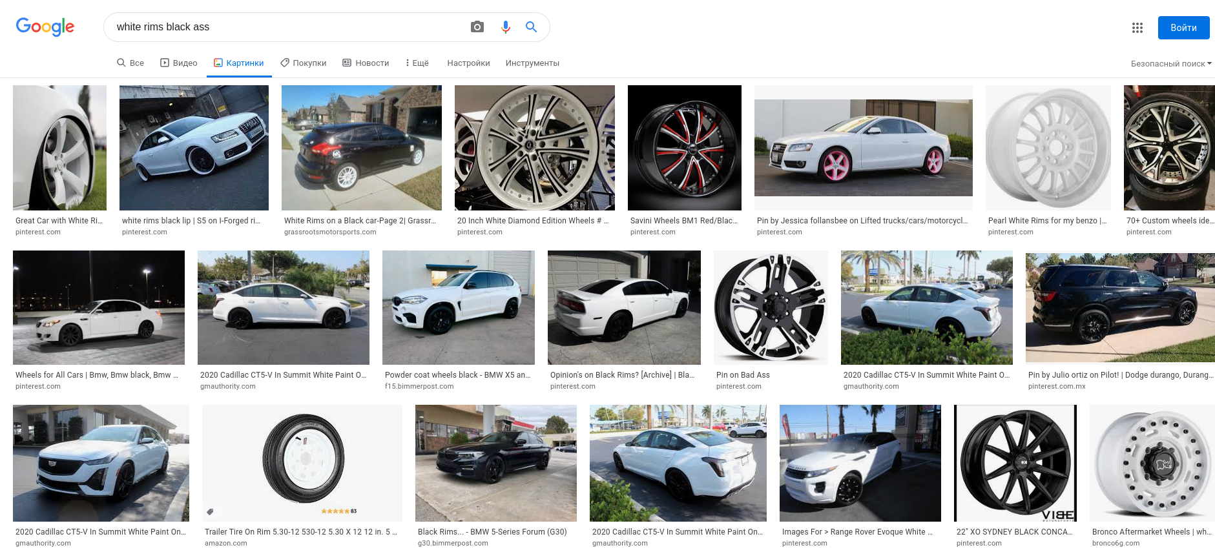Image resolution: width=1215 pixels, height=552 pixels.
Task: Switch to the Все tab
Action: [130, 63]
